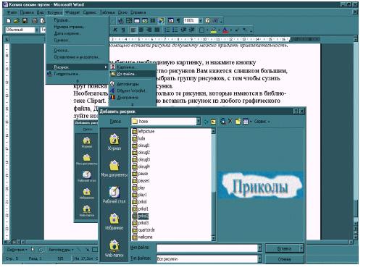This screenshot has height=278, width=371.
Task: Click the outside border button
Action: click(x=201, y=30)
